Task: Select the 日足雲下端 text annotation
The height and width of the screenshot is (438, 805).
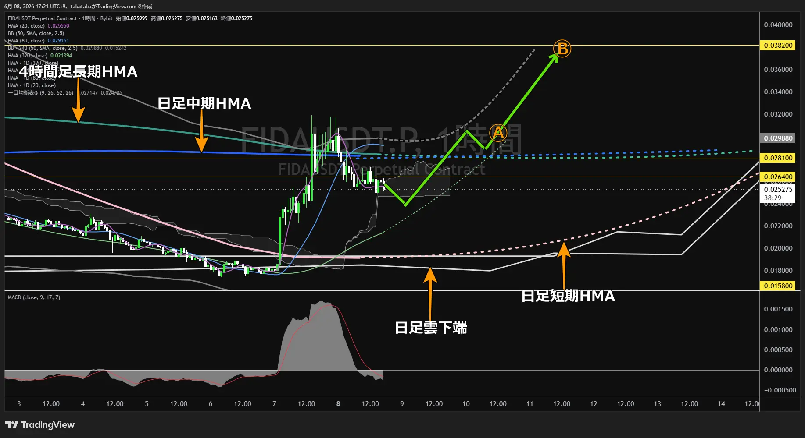Action: coord(431,328)
